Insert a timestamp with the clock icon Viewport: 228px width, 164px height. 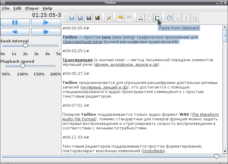coord(169,18)
